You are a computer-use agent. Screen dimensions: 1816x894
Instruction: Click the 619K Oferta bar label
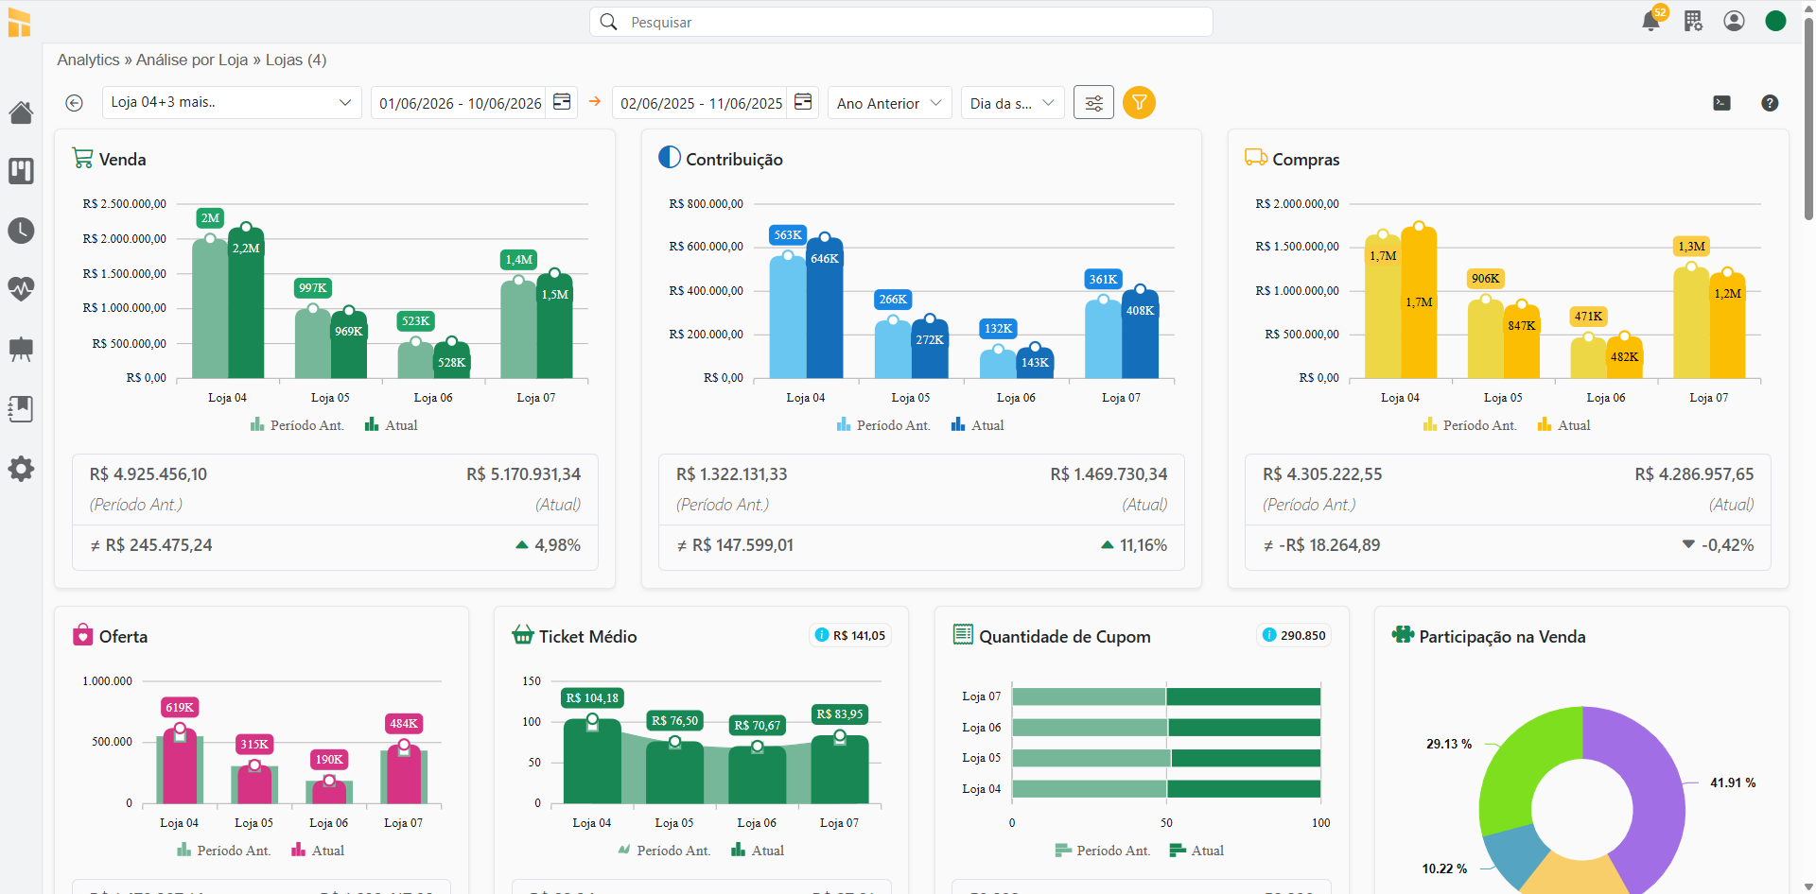pos(180,707)
